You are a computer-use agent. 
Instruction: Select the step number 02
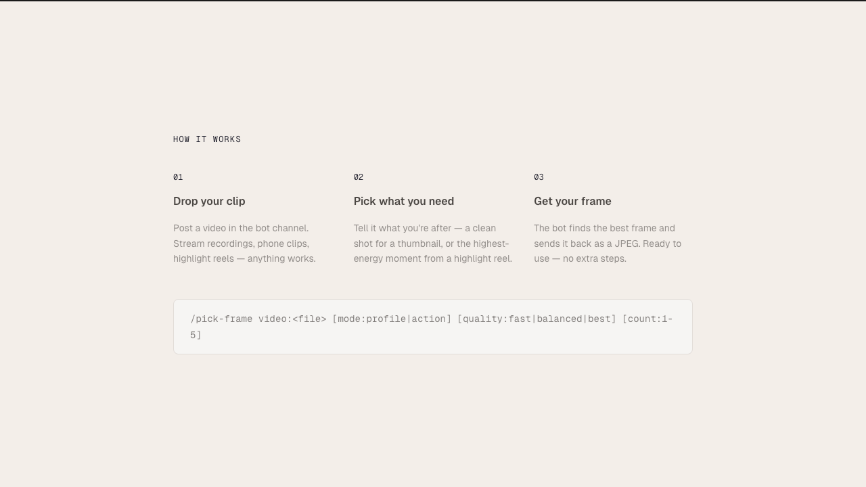click(x=359, y=177)
